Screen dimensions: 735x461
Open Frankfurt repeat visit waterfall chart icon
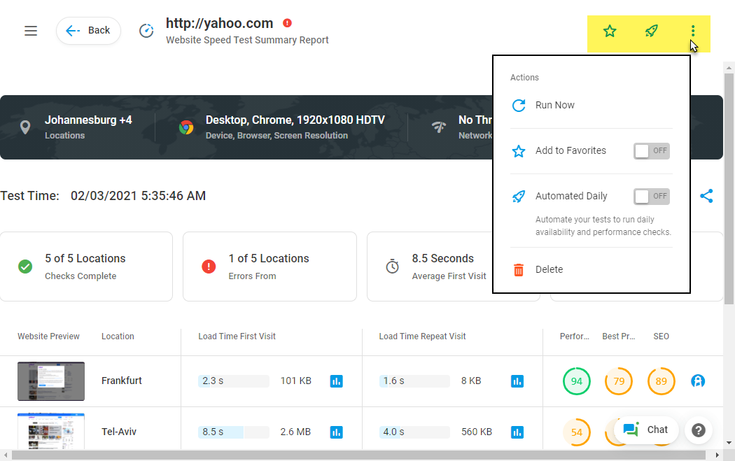517,381
